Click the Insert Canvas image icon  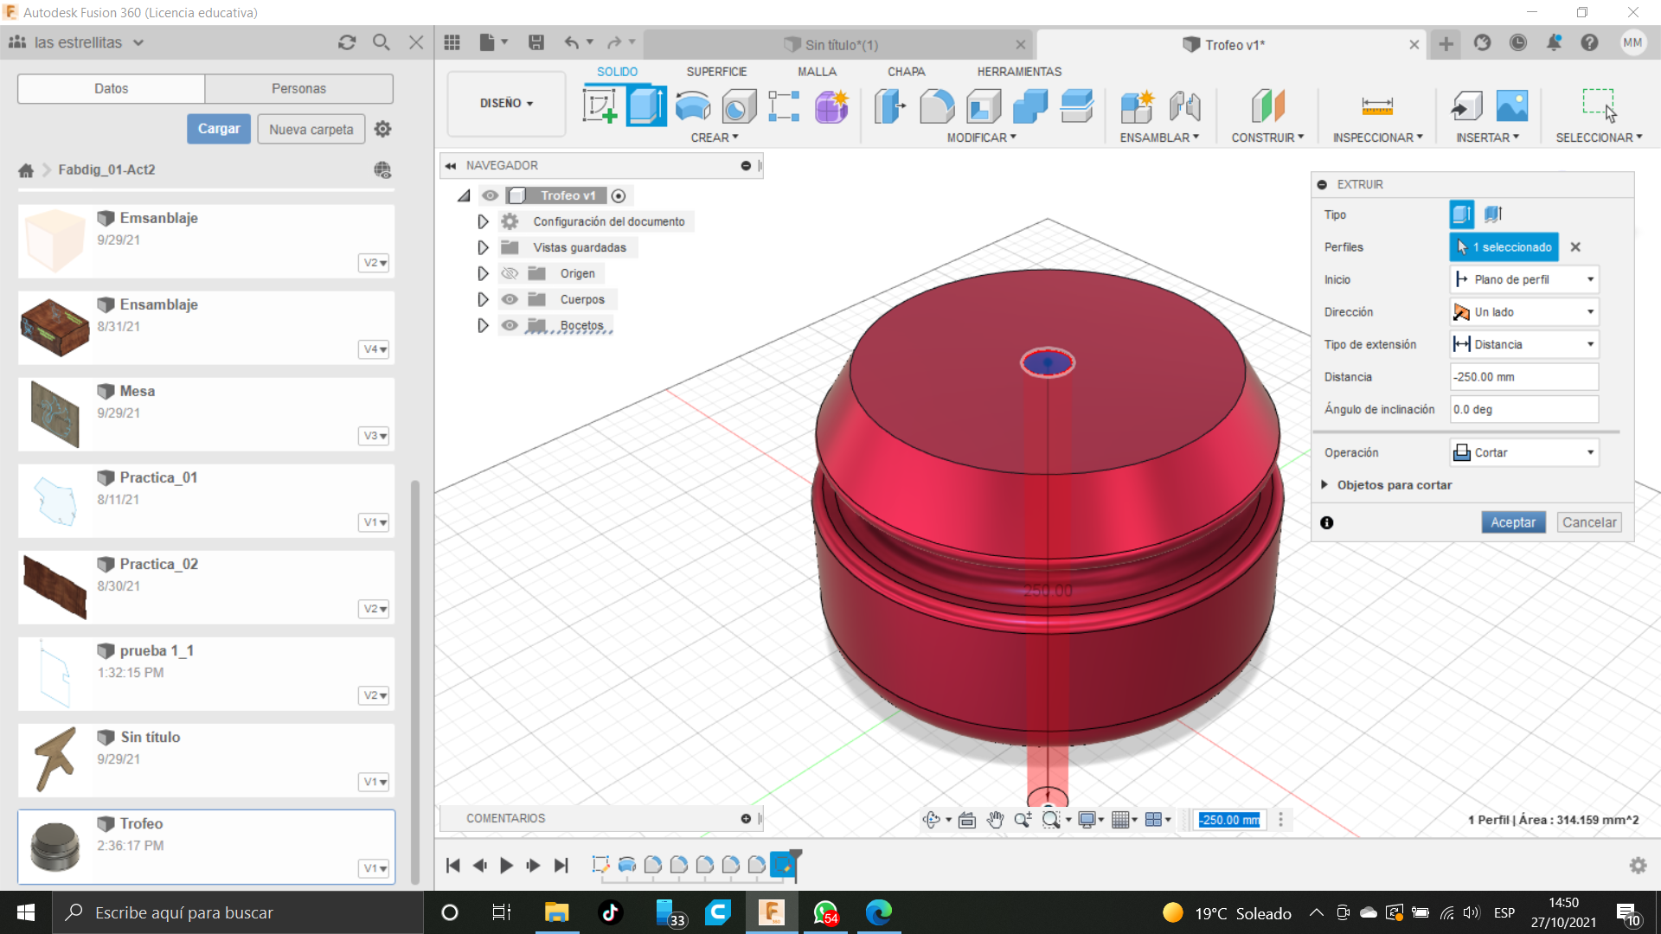(1511, 106)
